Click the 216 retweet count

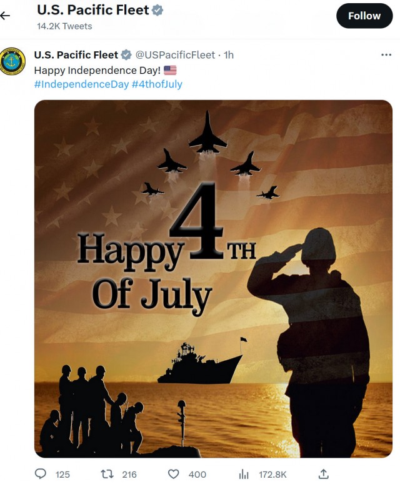pos(129,475)
